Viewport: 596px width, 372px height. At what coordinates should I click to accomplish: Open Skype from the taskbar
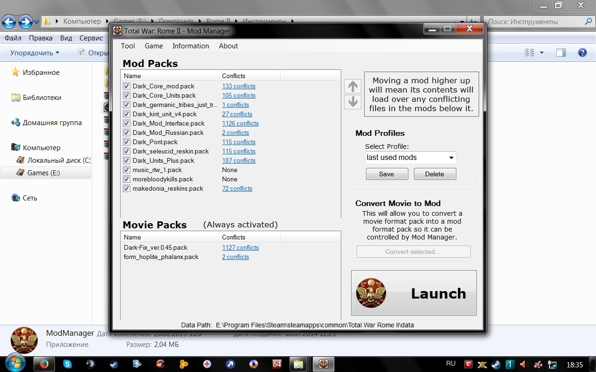[68, 364]
